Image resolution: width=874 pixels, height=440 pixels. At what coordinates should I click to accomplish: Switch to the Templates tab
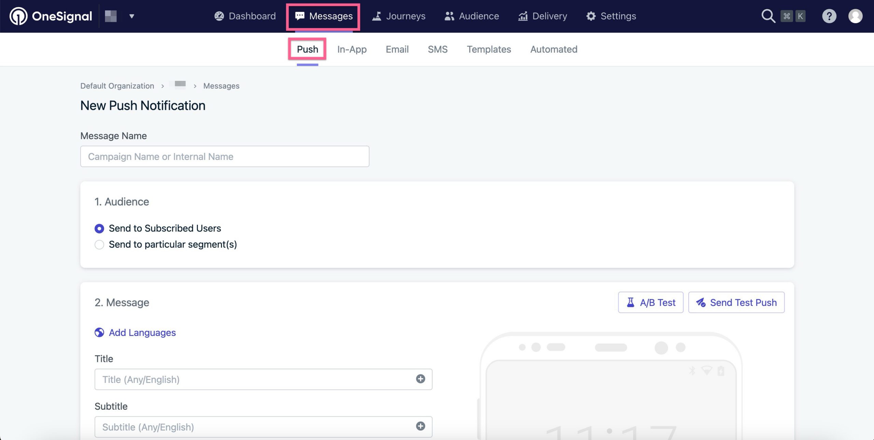pos(489,49)
